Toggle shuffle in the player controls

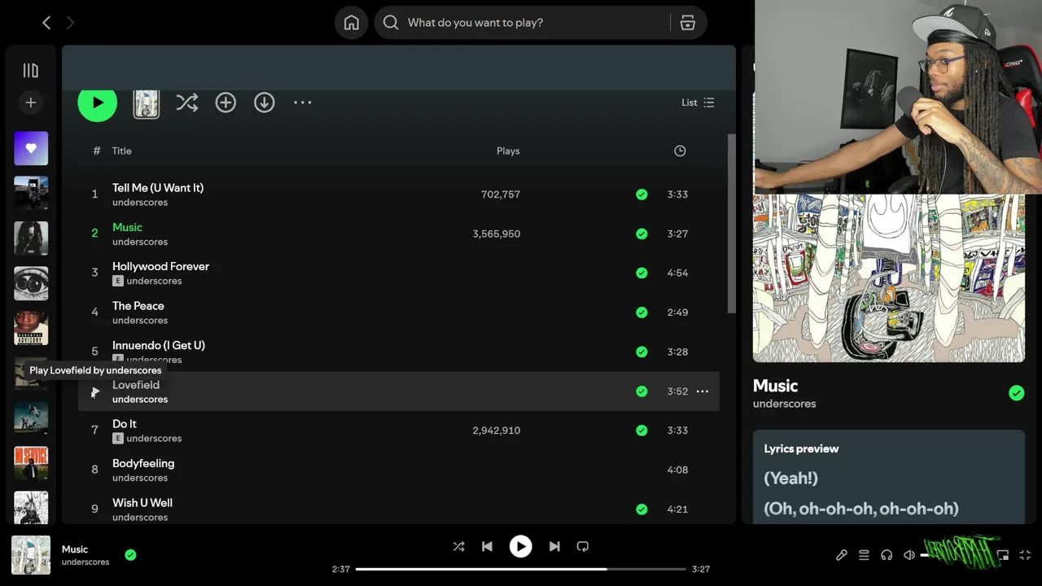click(x=459, y=547)
